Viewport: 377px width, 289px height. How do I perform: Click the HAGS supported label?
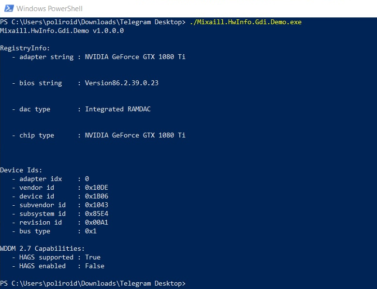coord(46,257)
